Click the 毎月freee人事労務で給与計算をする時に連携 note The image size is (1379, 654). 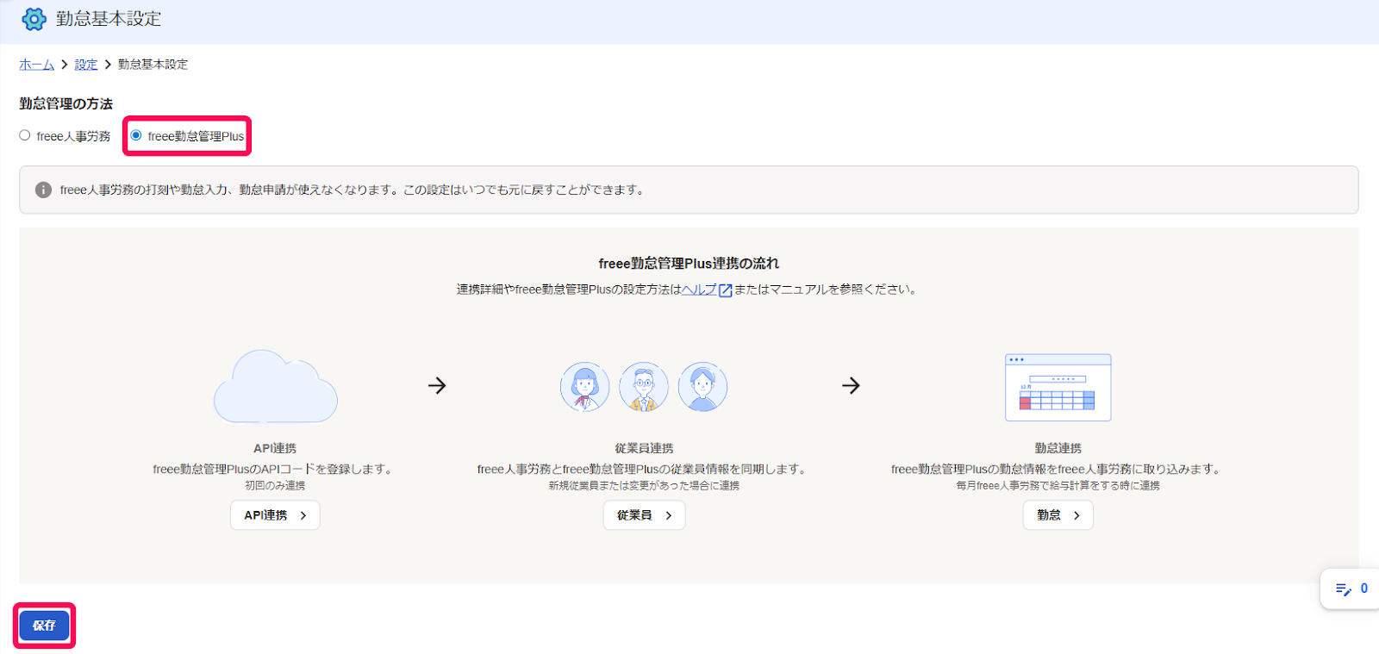(x=1058, y=486)
